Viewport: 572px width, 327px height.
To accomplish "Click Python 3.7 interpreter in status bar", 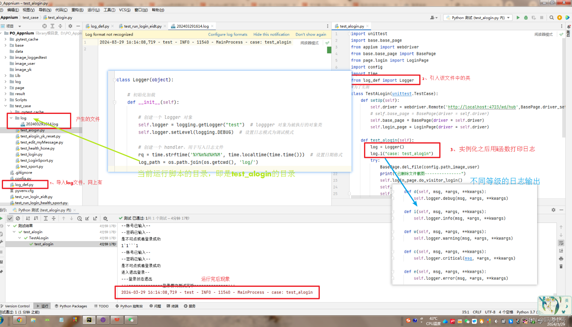I will 526,312.
